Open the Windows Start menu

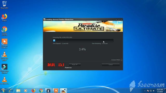point(3,91)
